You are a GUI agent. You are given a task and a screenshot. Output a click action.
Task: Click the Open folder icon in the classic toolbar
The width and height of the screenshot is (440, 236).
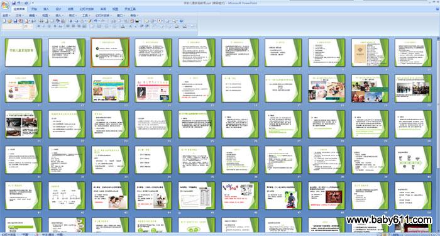click(9, 21)
